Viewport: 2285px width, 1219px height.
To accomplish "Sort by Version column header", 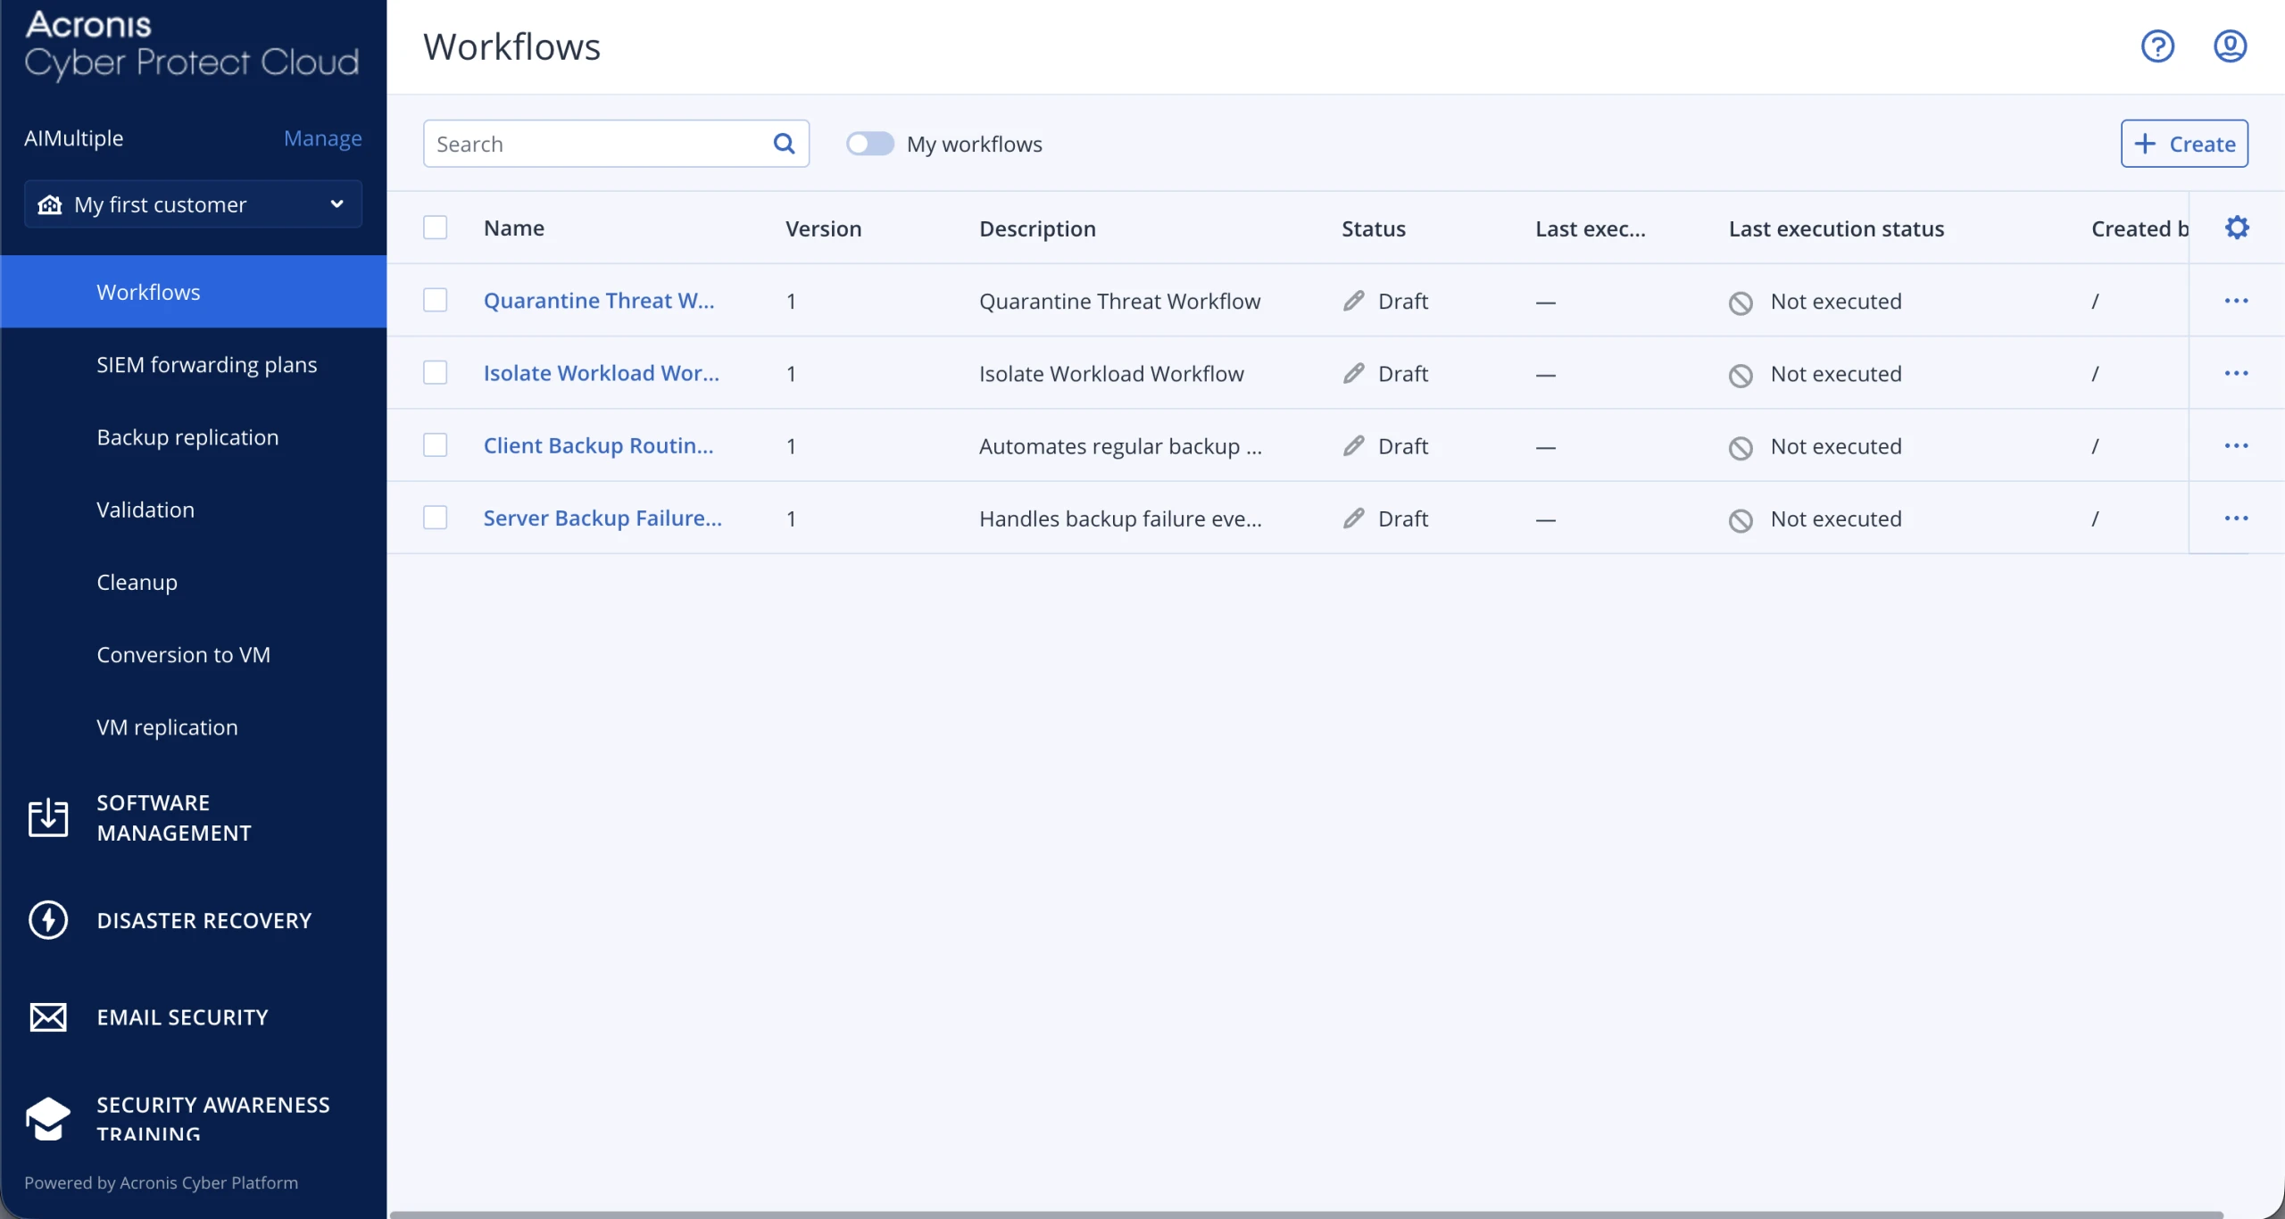I will (x=823, y=228).
